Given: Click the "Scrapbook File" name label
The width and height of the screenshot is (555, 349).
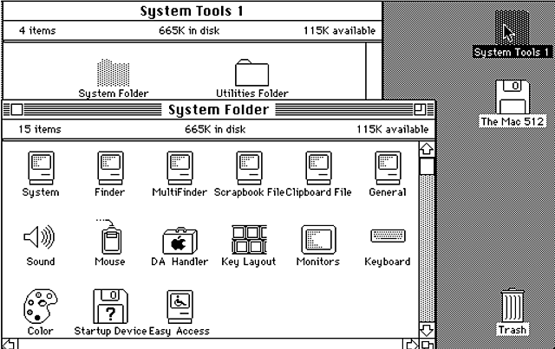Looking at the screenshot, I should (249, 192).
